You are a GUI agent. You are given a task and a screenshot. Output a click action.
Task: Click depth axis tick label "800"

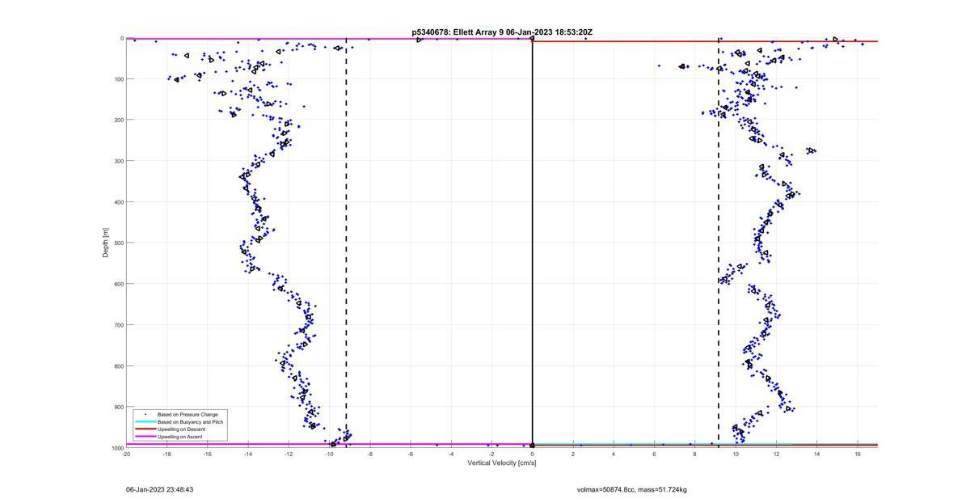click(x=118, y=366)
